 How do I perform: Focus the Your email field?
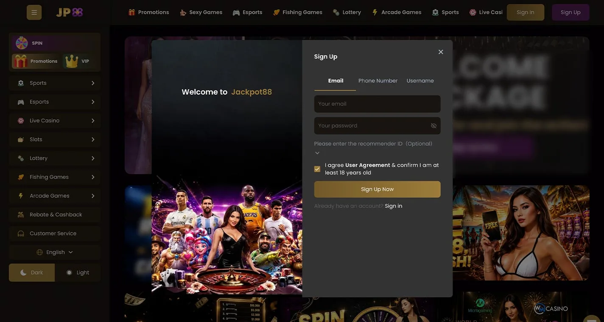[377, 104]
